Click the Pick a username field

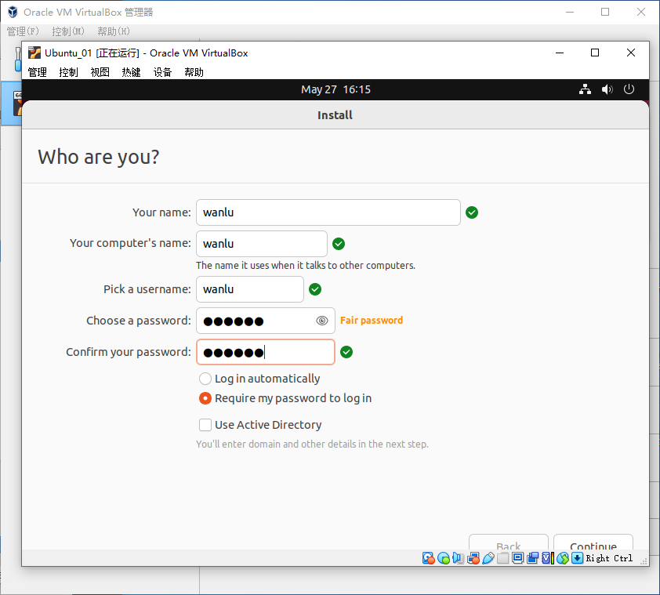coord(250,288)
